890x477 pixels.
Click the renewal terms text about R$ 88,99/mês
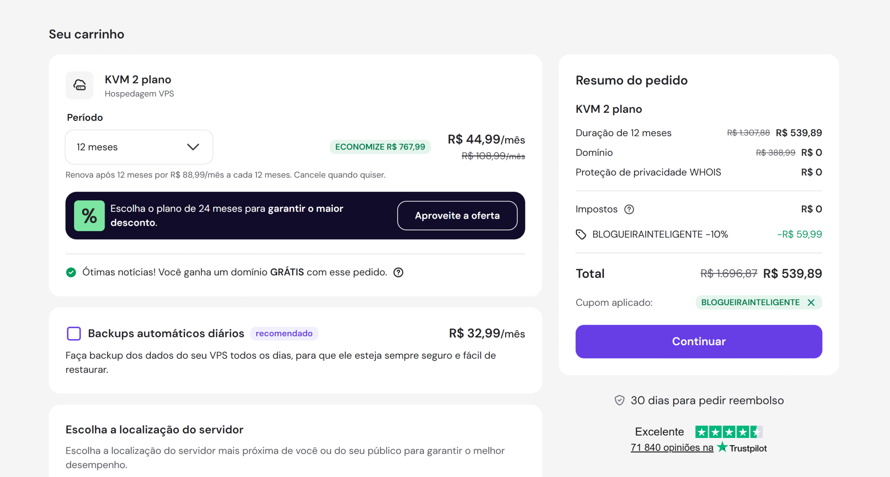(226, 175)
